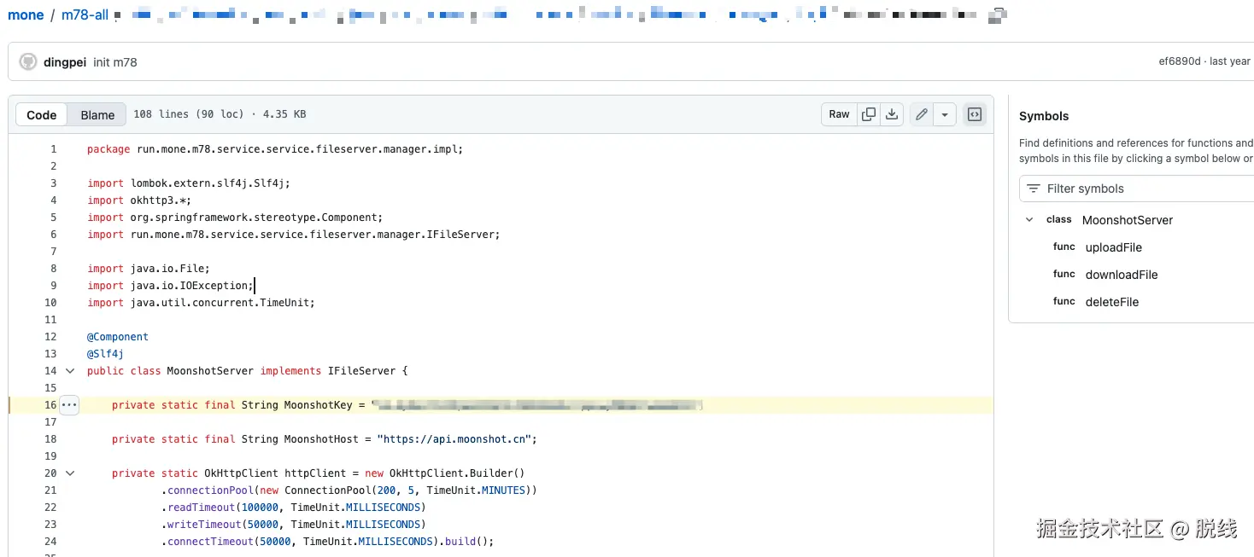This screenshot has height=557, width=1254.
Task: Collapse MoonshotServer class in Symbols
Action: tap(1029, 220)
